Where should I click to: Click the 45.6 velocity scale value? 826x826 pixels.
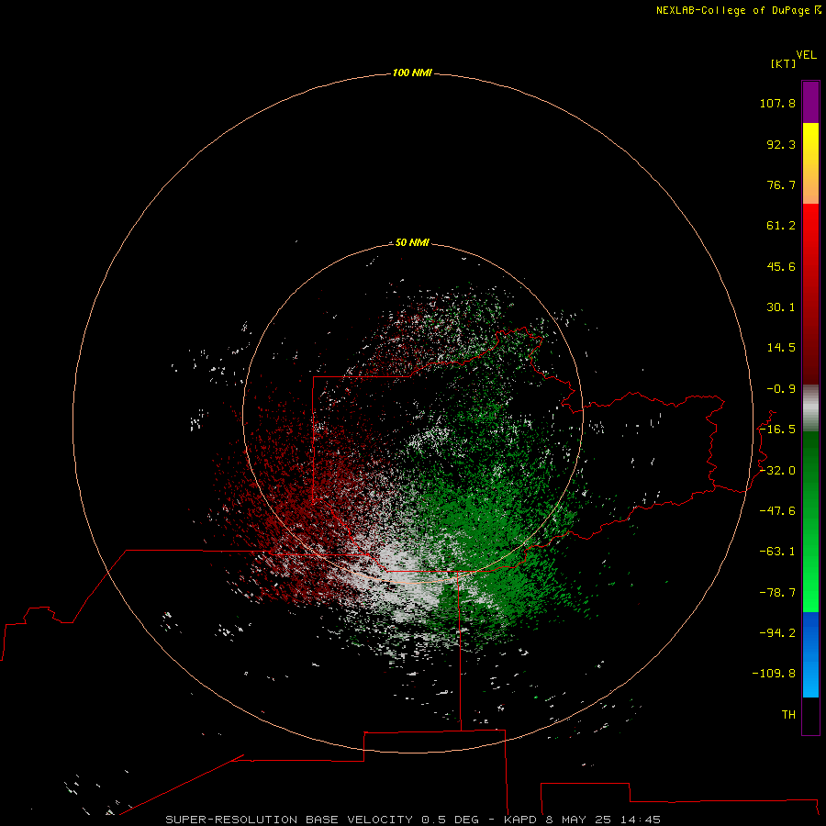click(x=781, y=266)
